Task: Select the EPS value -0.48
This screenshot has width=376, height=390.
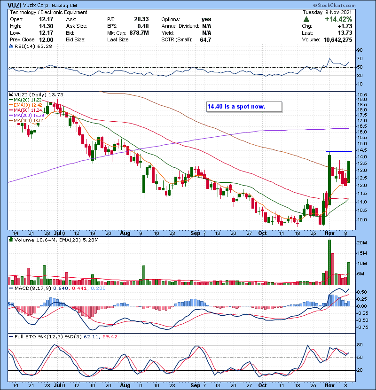Action: click(x=142, y=26)
